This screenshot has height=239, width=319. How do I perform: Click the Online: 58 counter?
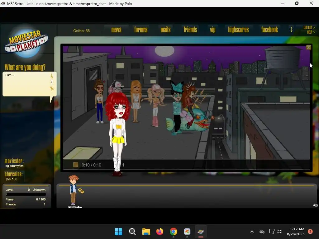point(81,31)
